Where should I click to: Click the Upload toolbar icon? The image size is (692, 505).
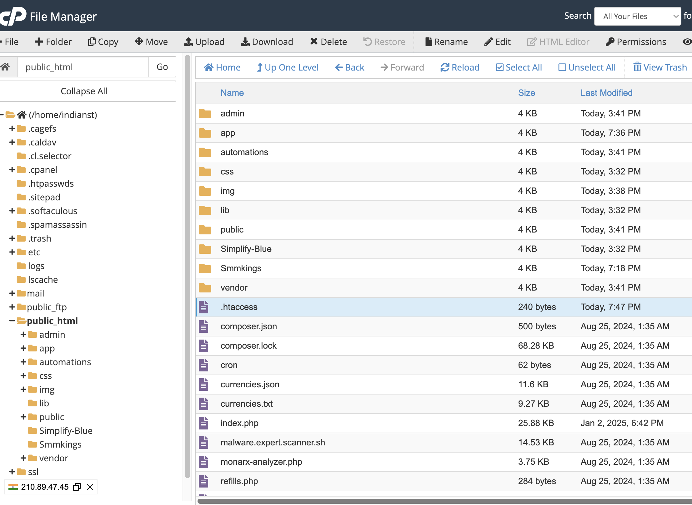coord(188,42)
